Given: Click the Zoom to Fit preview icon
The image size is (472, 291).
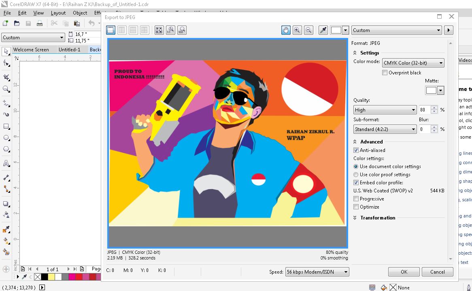Looking at the screenshot, I should pos(159,30).
